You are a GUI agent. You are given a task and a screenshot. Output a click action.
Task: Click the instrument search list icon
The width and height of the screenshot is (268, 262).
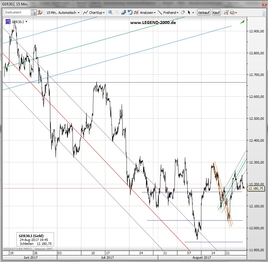[34, 13]
